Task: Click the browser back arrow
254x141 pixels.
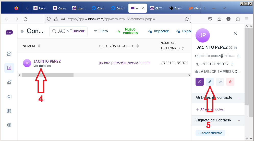Action: [7, 19]
